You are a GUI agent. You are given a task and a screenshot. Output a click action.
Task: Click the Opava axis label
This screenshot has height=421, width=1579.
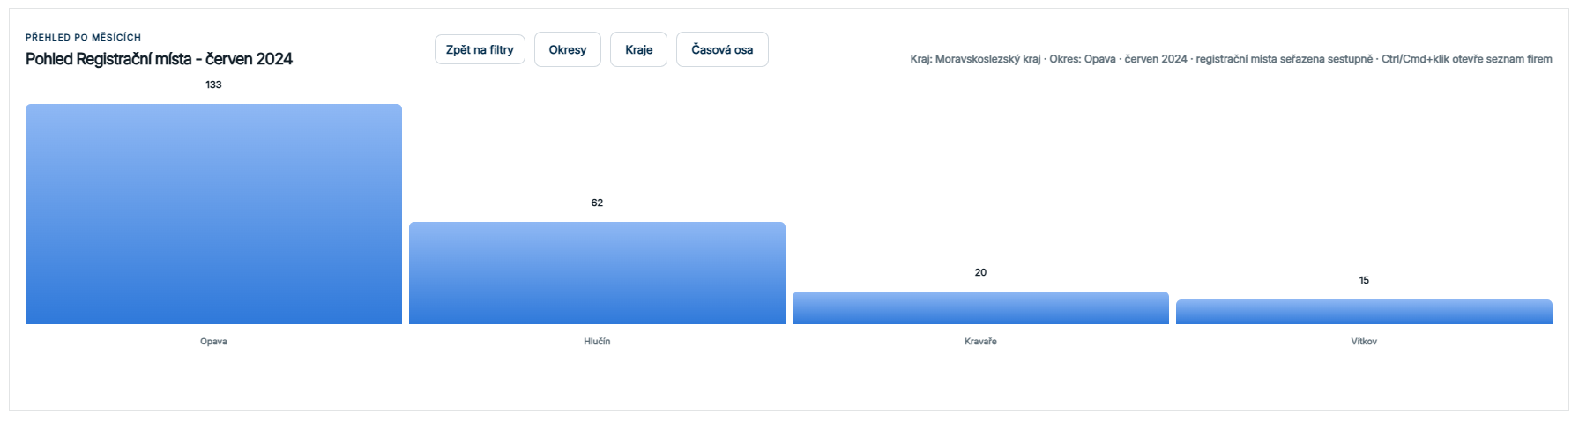tap(213, 342)
